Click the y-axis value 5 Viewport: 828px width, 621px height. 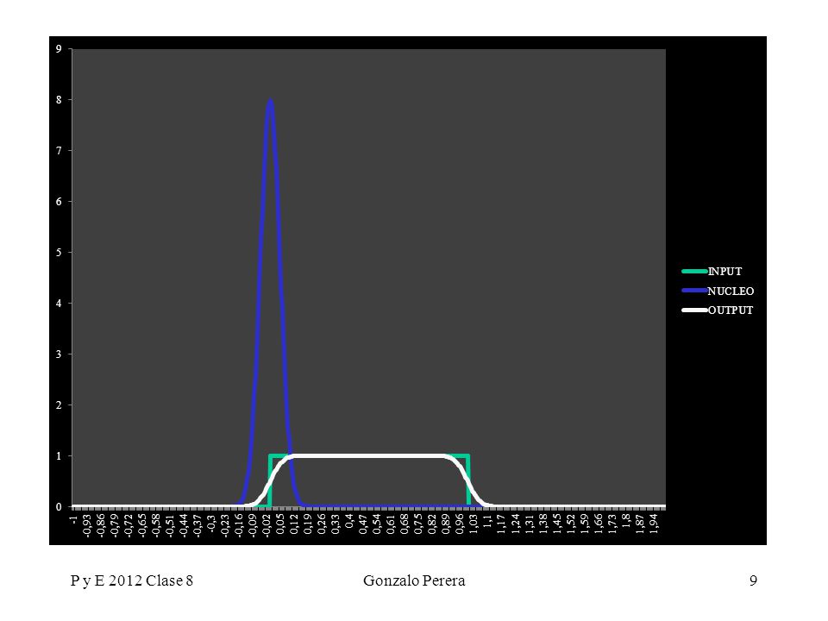tap(59, 253)
